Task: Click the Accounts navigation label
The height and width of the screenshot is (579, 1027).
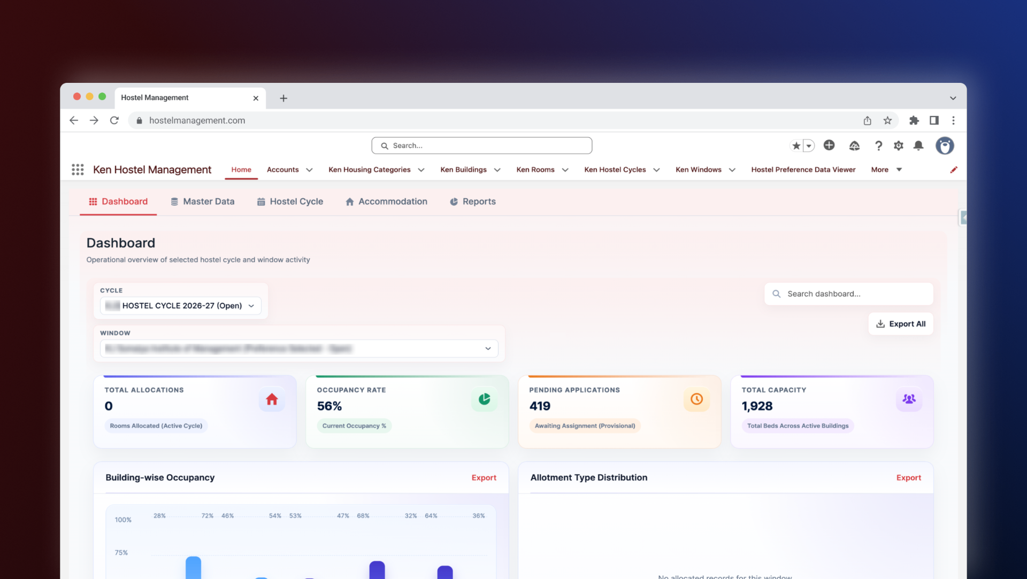Action: 282,169
